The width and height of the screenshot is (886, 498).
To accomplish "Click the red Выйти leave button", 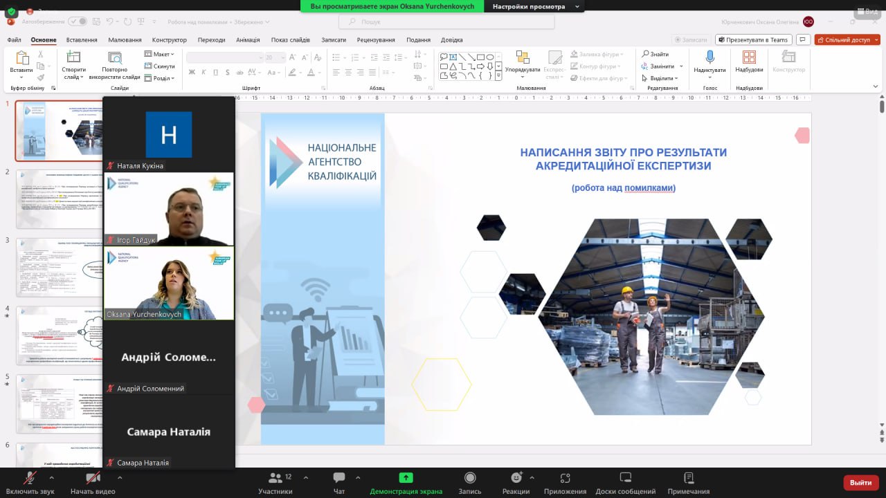I will coord(860,482).
